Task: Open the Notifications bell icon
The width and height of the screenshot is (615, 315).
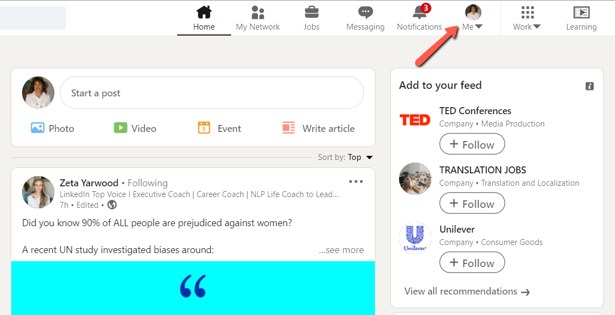Action: 419,12
